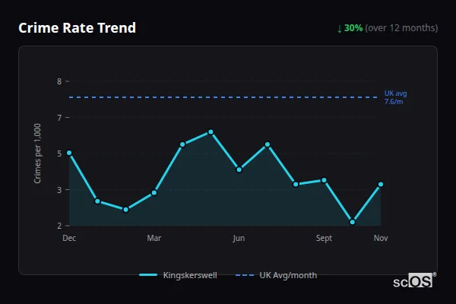
Task: Toggle the UK Avg/month legend series
Action: (276, 275)
